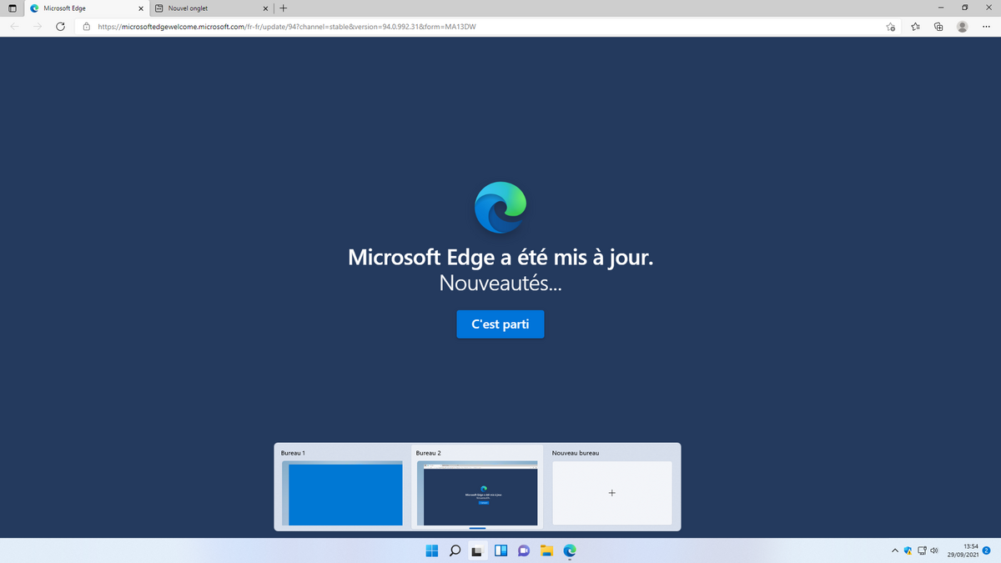Image resolution: width=1001 pixels, height=563 pixels.
Task: Open Collections in the Edge toolbar
Action: tap(938, 26)
